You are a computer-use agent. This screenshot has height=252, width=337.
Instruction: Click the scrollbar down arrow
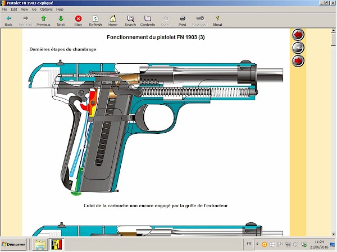(333, 234)
